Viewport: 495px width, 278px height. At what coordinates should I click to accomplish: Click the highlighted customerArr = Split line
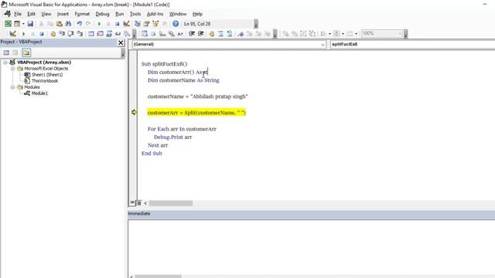pos(196,113)
